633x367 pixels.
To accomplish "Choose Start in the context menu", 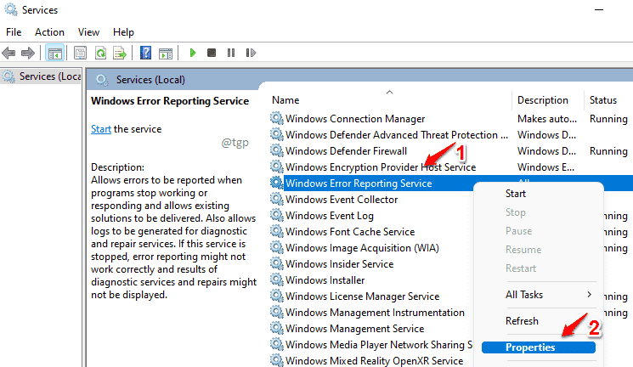I will pos(516,194).
